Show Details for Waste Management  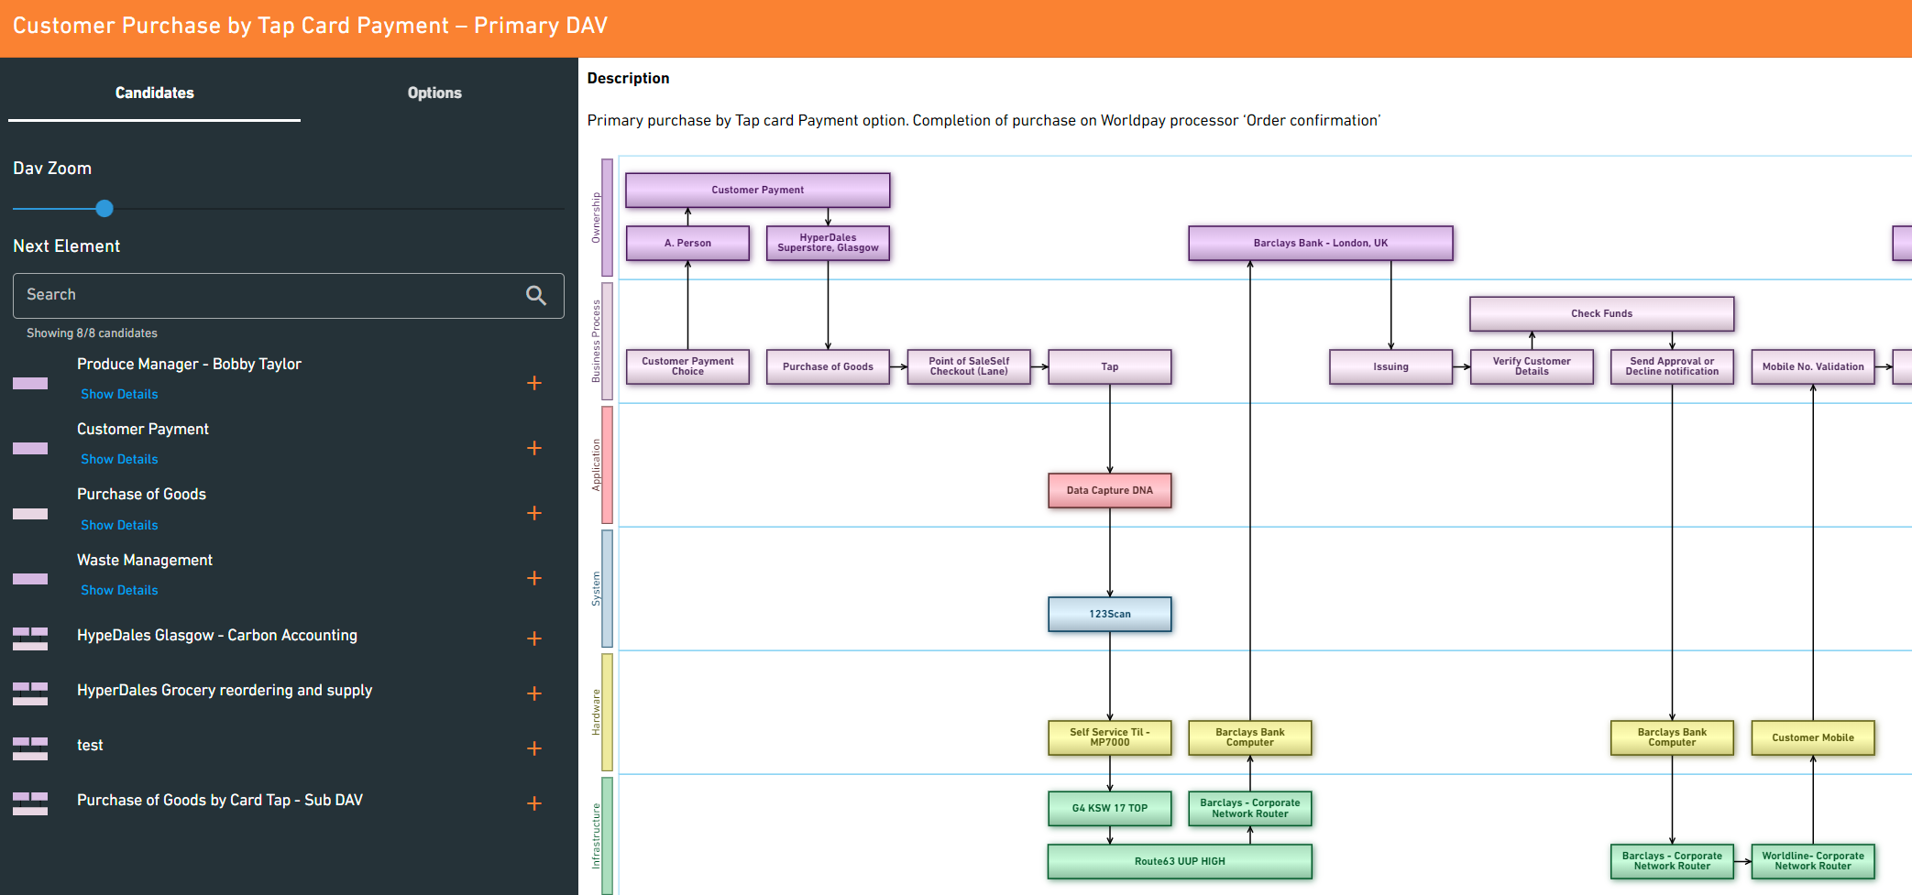tap(119, 590)
